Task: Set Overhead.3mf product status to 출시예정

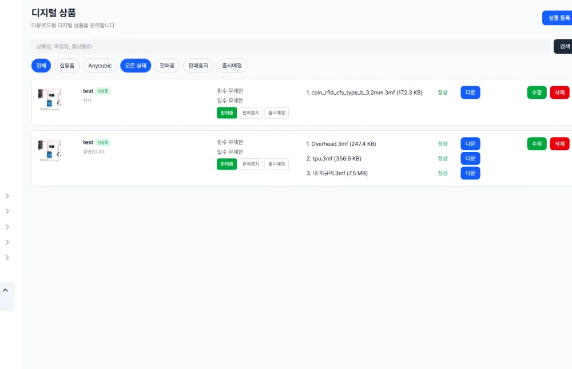Action: (x=276, y=165)
